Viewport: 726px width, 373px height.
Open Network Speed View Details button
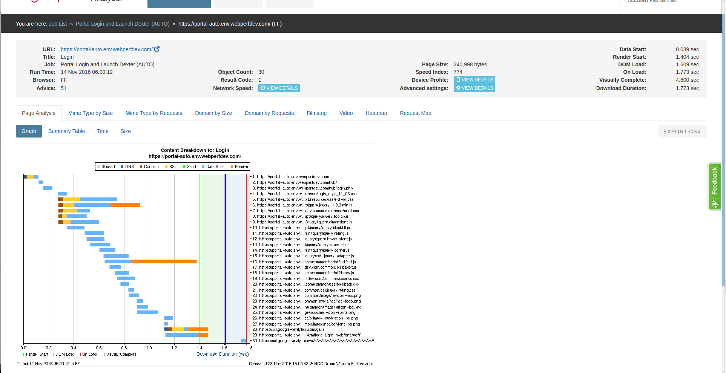tap(279, 88)
